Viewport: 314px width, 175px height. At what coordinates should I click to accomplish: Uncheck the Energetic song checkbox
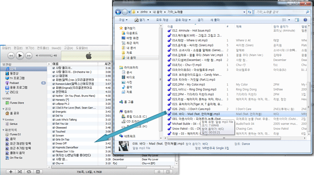tap(54, 112)
